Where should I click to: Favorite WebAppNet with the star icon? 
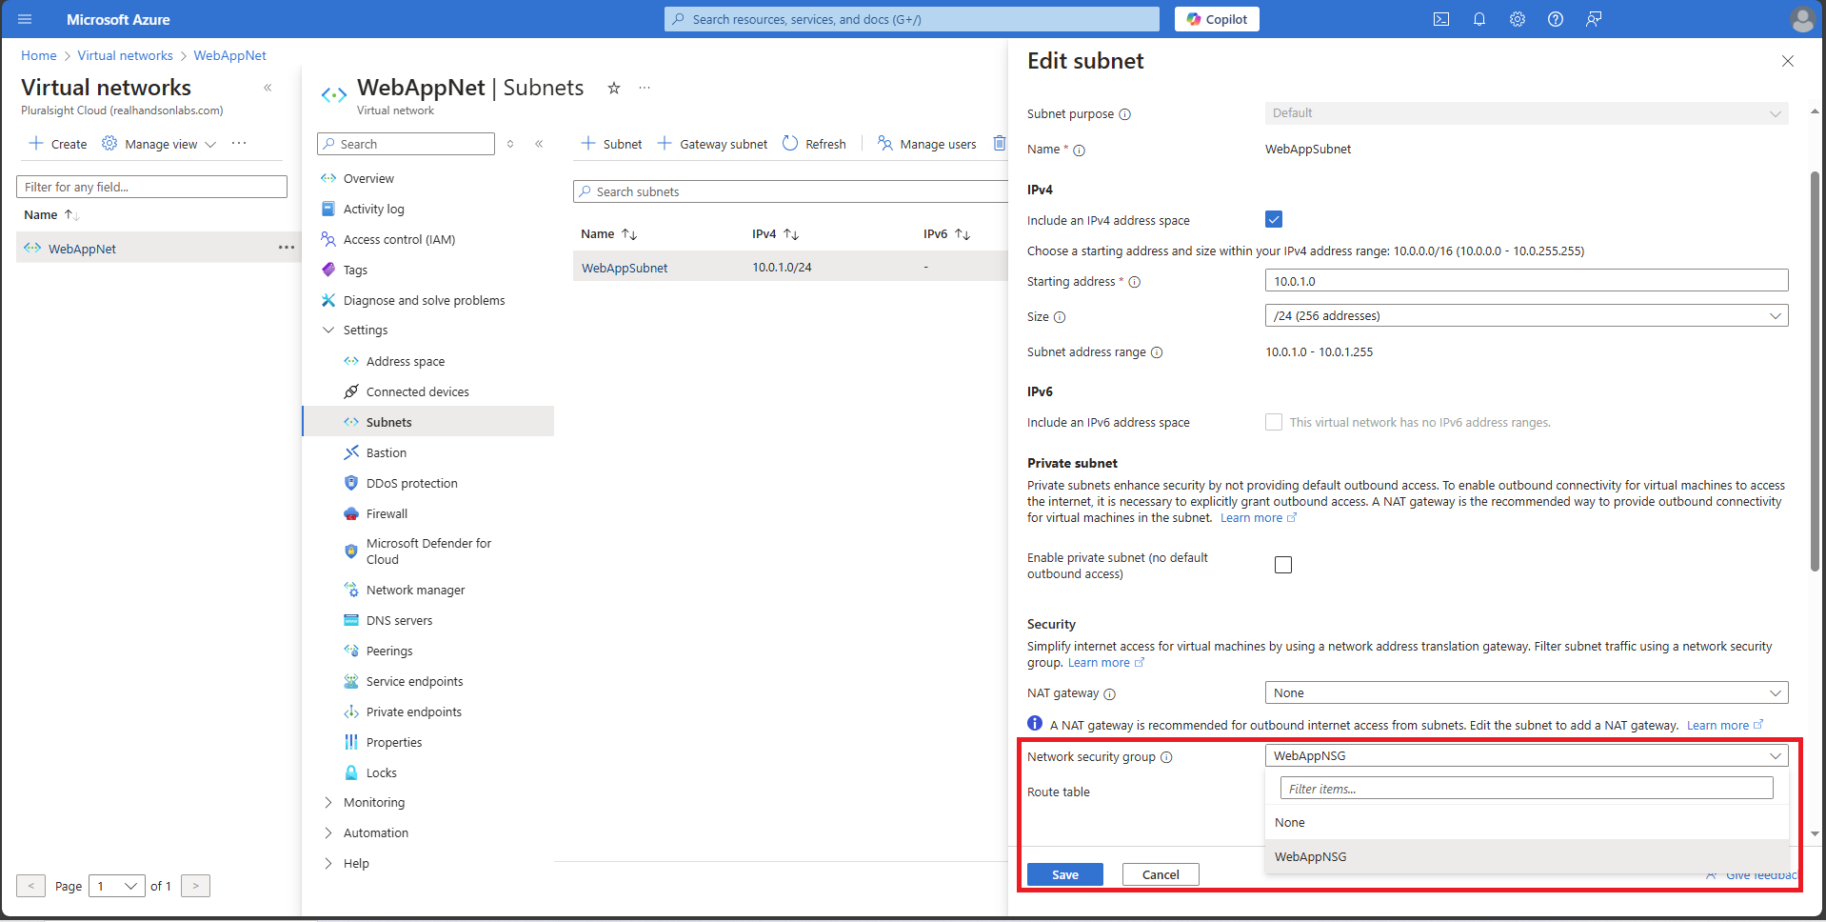[x=614, y=88]
